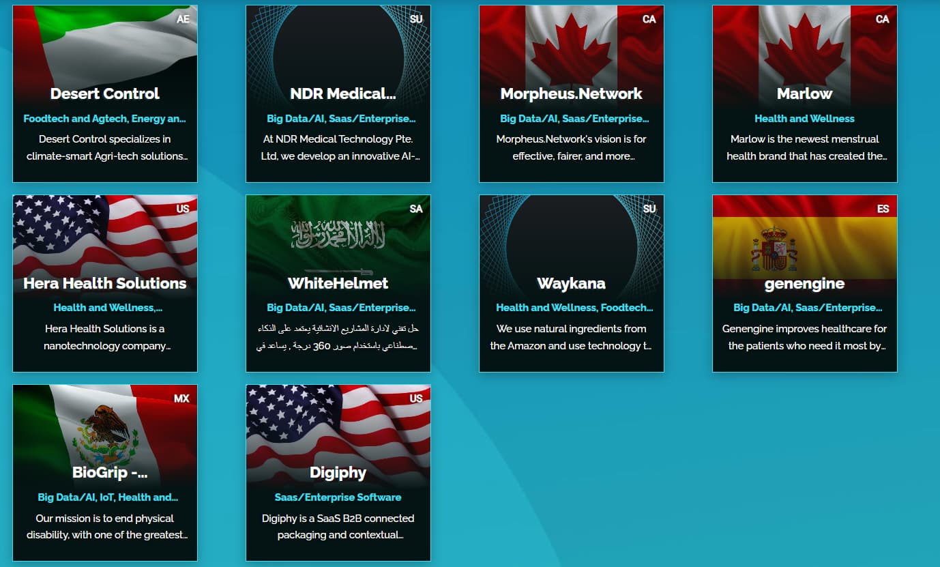Image resolution: width=940 pixels, height=567 pixels.
Task: Click the SU badge on Waykana card
Action: (x=649, y=209)
